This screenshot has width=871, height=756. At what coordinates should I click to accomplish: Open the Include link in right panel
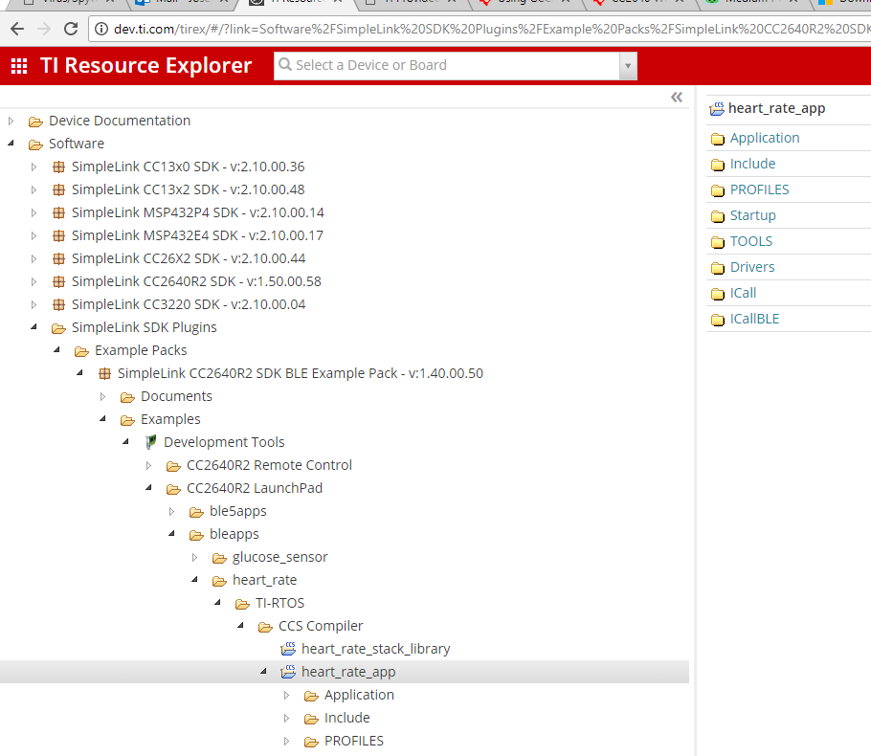pos(752,164)
